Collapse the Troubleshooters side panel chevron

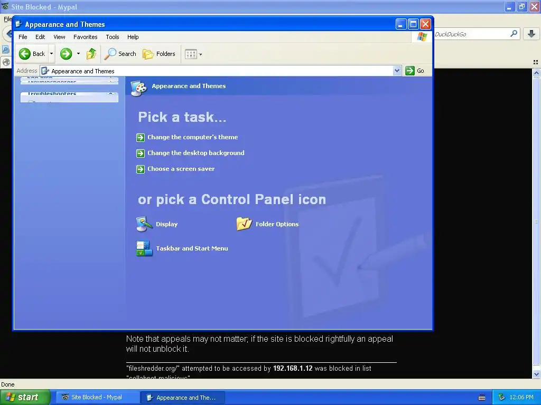tap(111, 94)
